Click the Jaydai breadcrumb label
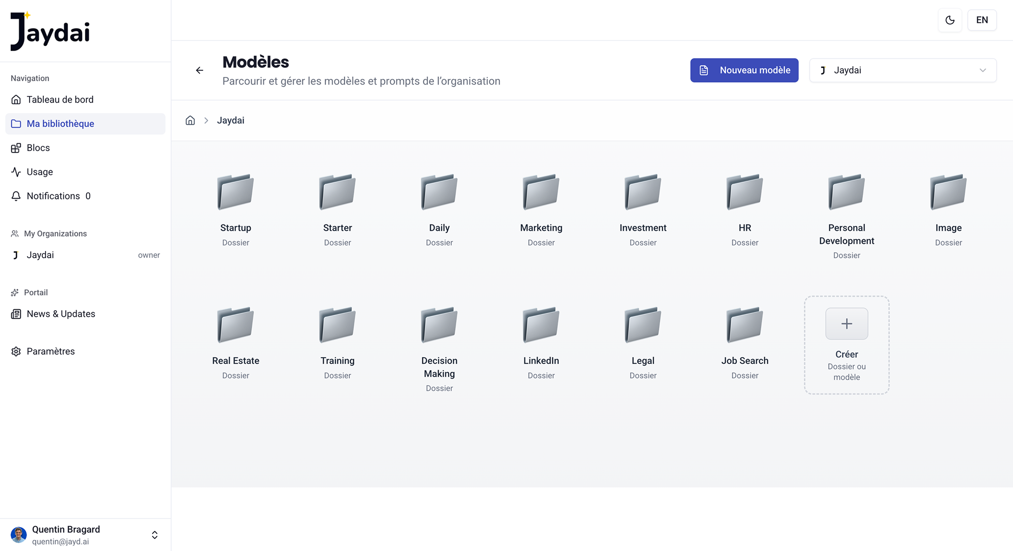Viewport: 1013px width, 551px height. pos(230,120)
